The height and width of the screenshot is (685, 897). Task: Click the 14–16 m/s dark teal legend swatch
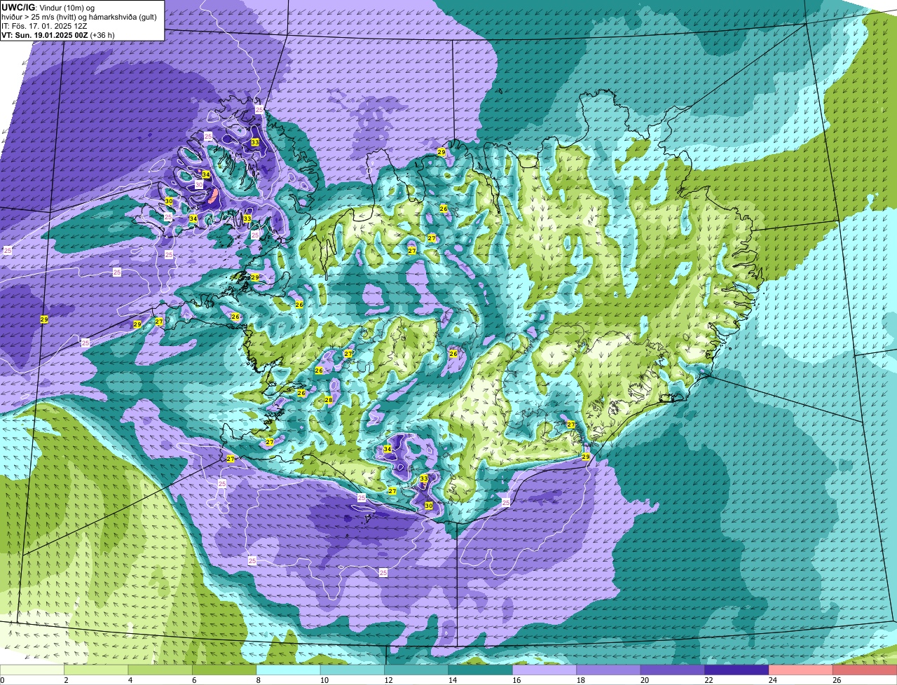(481, 670)
